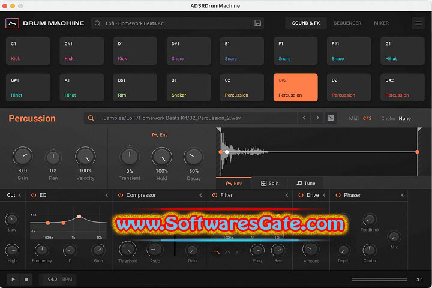Toggle the Compressor power button
This screenshot has width=432, height=288.
pyautogui.click(x=121, y=195)
